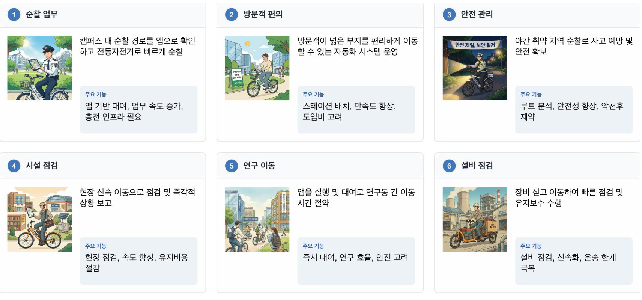Select the 연구 이동 card heading
Viewport: 642px width, 300px height.
coord(259,166)
